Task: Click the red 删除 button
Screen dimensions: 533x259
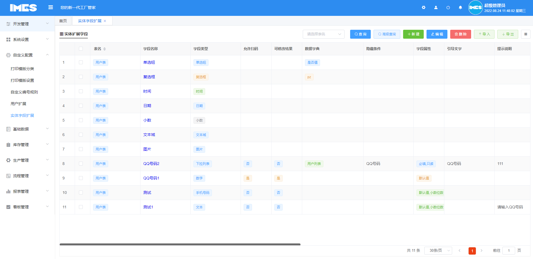Action: [461, 34]
